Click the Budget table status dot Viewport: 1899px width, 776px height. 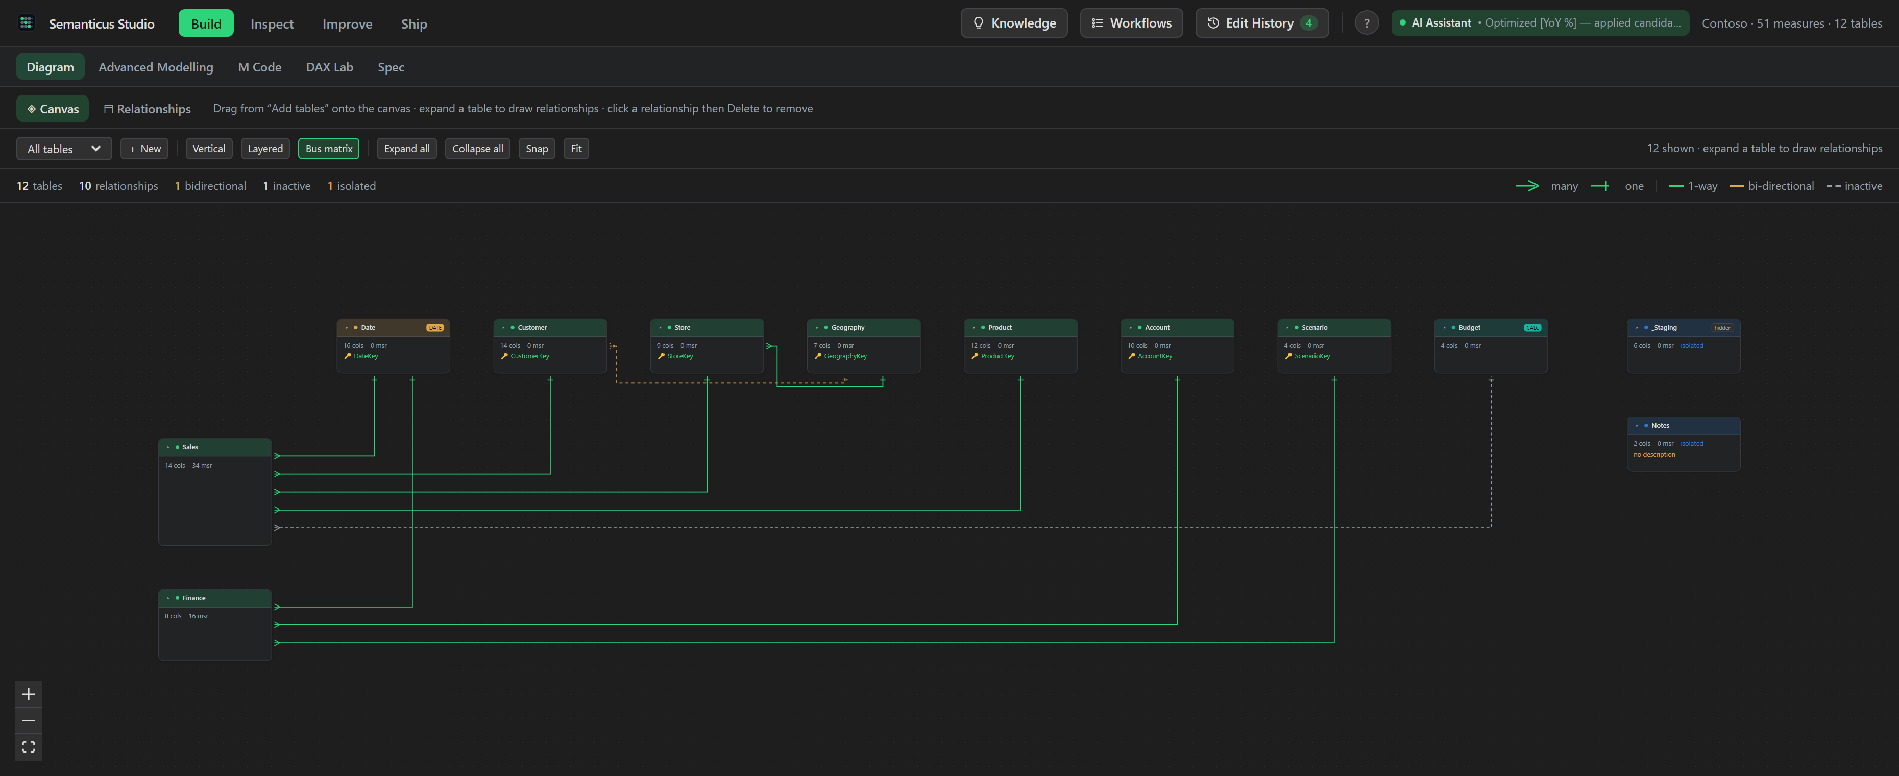point(1453,327)
